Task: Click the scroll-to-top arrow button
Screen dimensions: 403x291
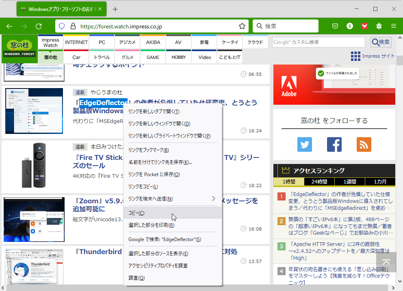Action: [386, 262]
